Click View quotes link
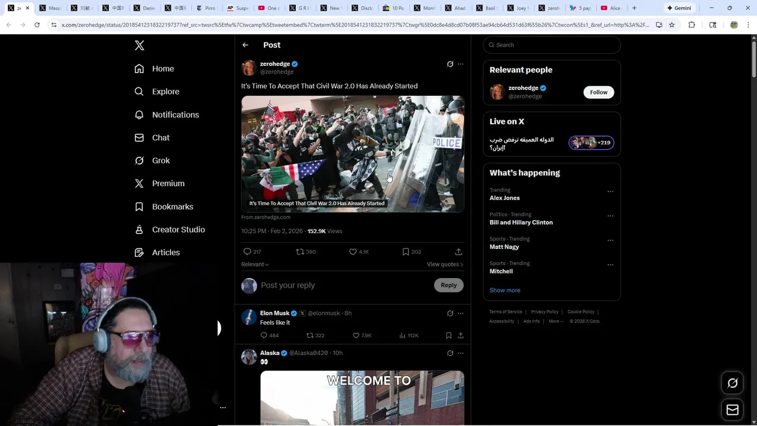This screenshot has width=757, height=426. [445, 264]
